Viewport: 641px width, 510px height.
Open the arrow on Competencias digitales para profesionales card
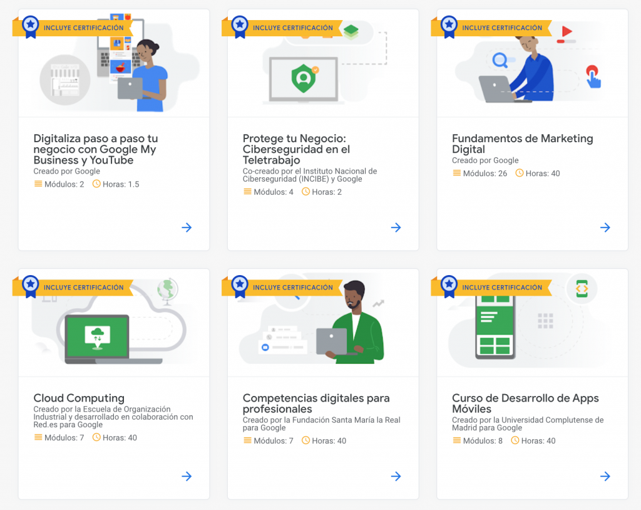[396, 476]
